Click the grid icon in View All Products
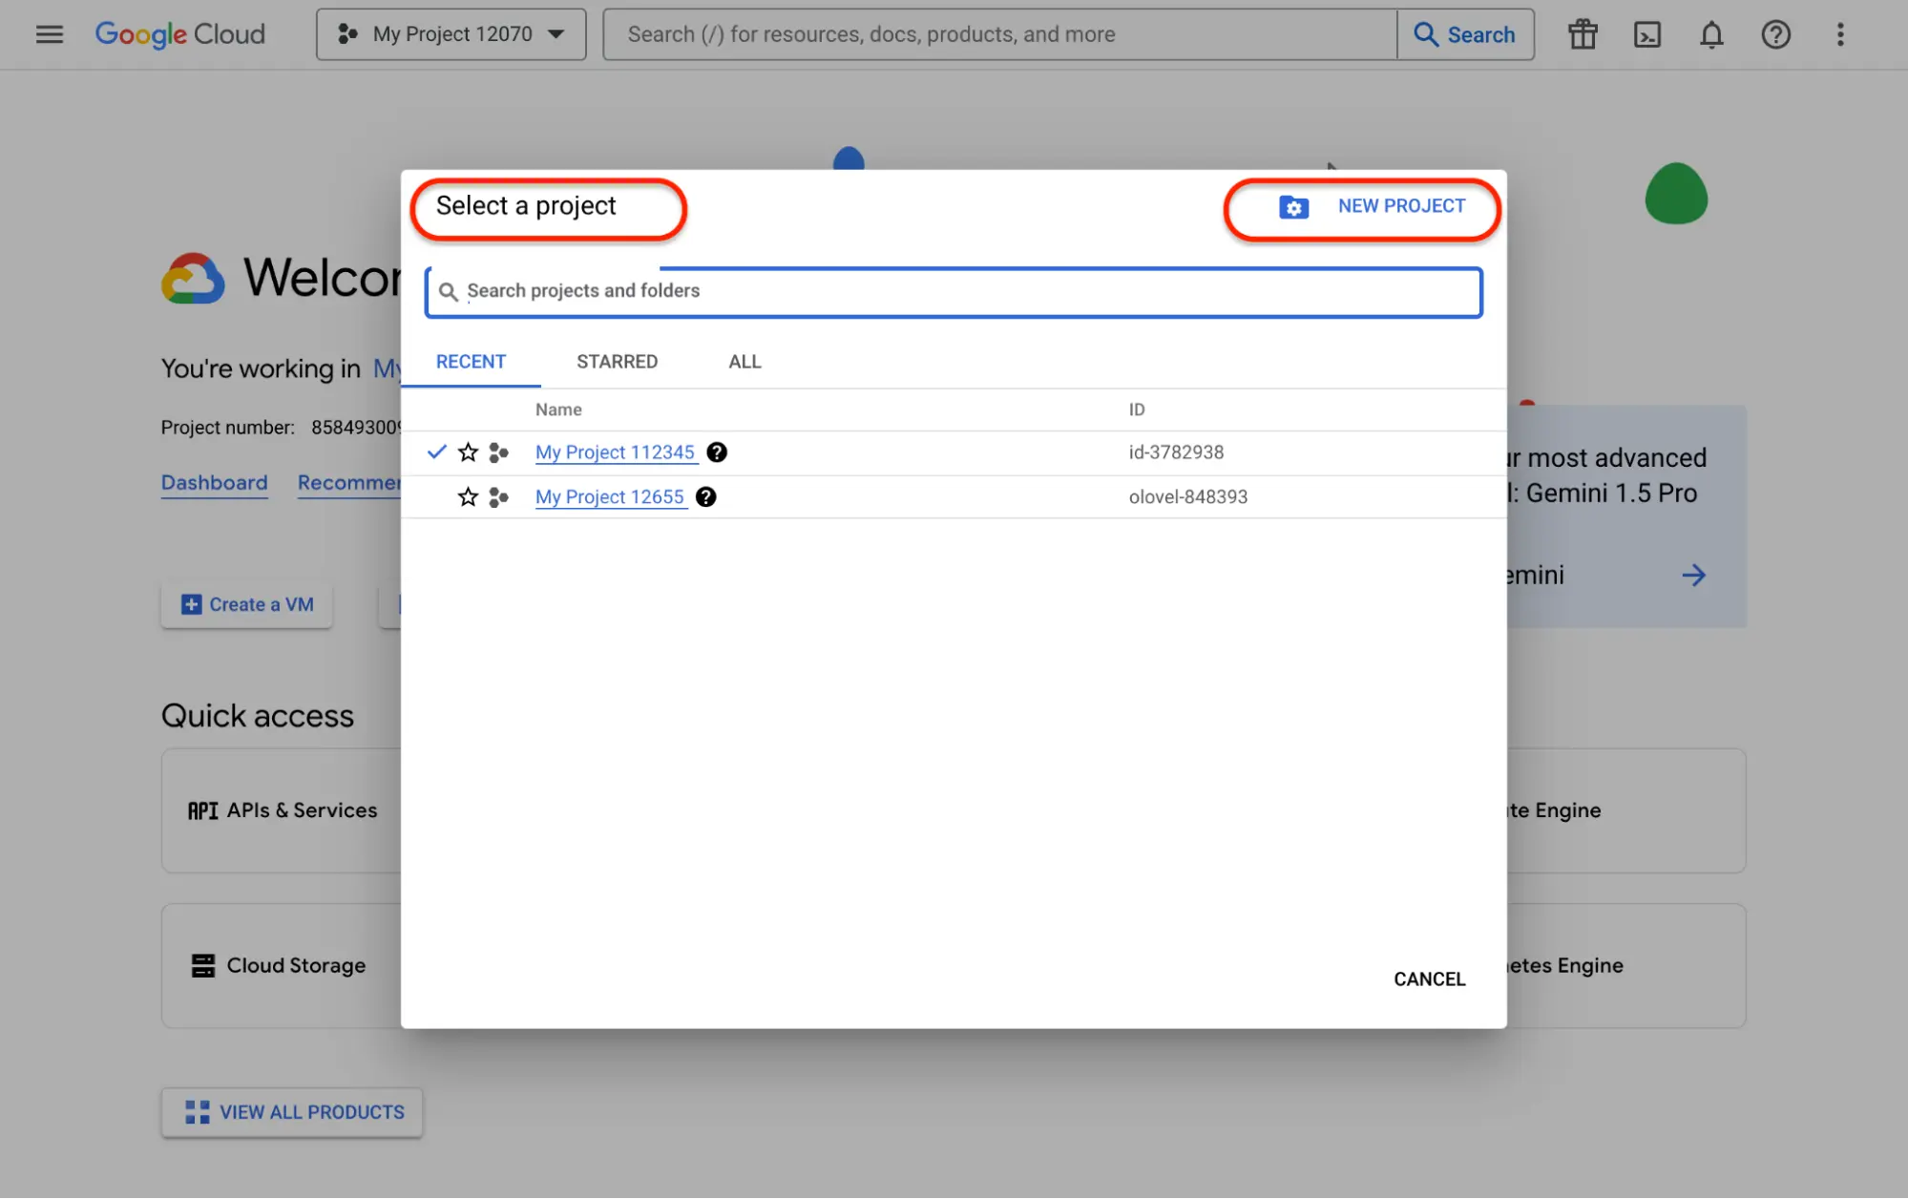Screen dimensions: 1908x1199 198,1112
